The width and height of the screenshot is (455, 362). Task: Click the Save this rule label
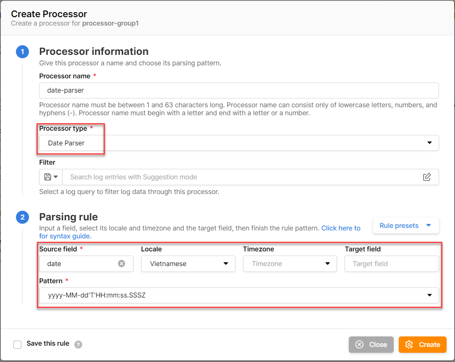(48, 344)
